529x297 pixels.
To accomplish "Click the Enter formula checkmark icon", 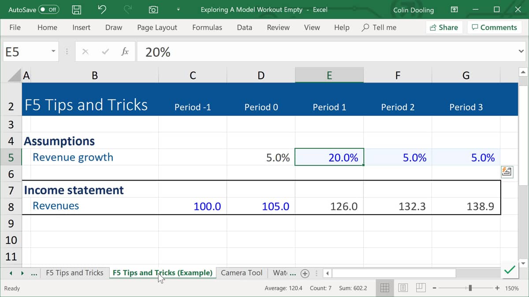I will (105, 52).
